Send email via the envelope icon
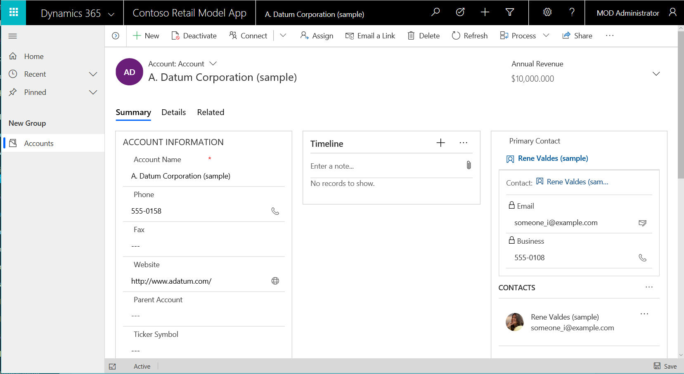This screenshot has height=374, width=684. pos(642,223)
